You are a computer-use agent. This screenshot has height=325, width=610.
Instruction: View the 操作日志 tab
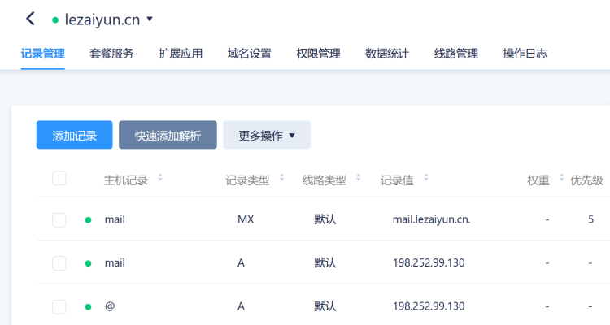(525, 54)
